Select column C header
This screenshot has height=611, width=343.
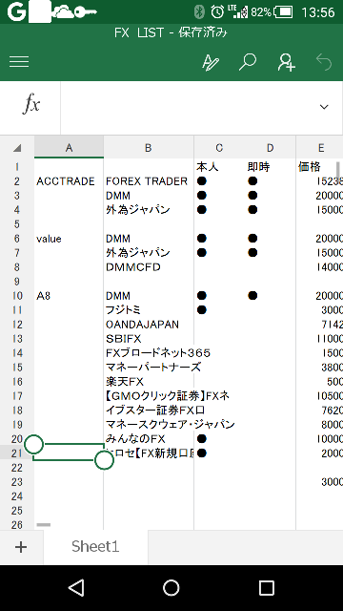219,147
